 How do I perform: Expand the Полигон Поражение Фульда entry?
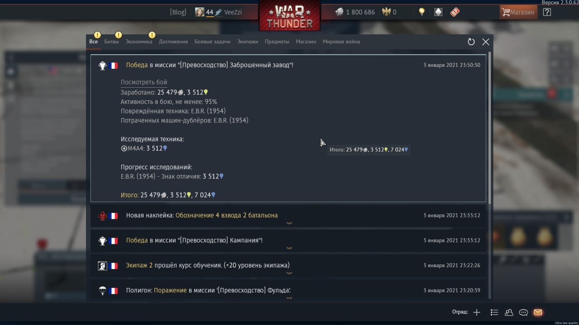point(288,290)
